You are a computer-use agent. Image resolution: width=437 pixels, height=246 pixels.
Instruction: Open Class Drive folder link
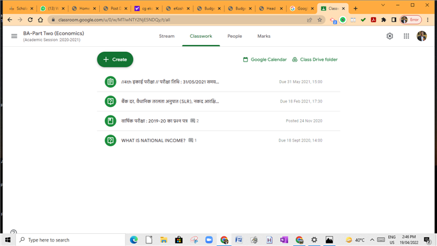click(x=315, y=60)
